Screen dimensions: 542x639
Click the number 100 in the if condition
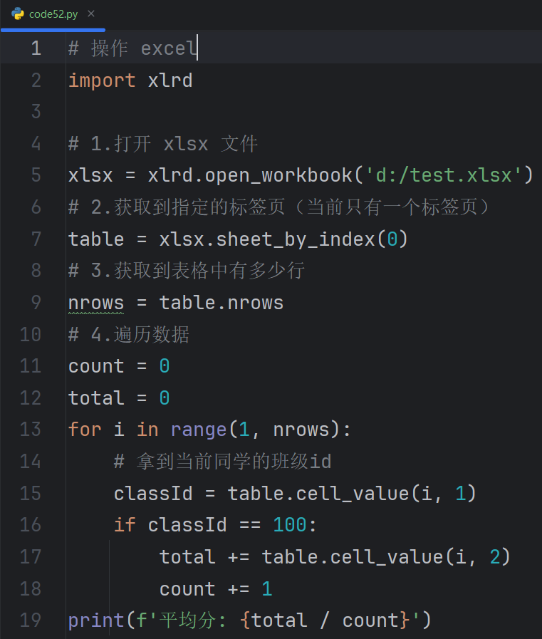[289, 525]
